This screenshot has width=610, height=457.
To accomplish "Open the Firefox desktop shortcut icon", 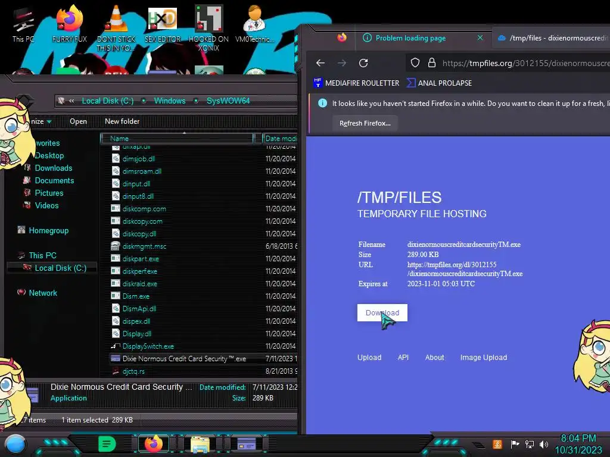I will point(69,24).
